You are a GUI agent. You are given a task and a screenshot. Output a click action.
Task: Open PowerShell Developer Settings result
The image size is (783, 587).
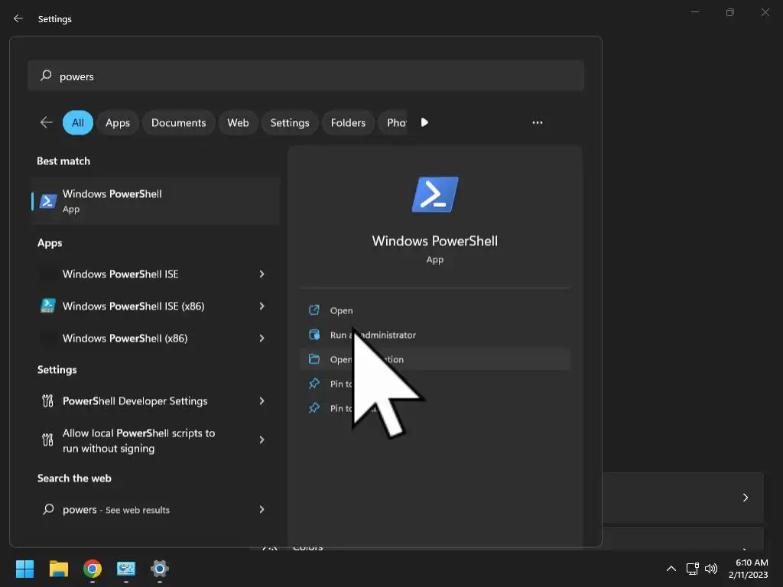click(x=155, y=401)
